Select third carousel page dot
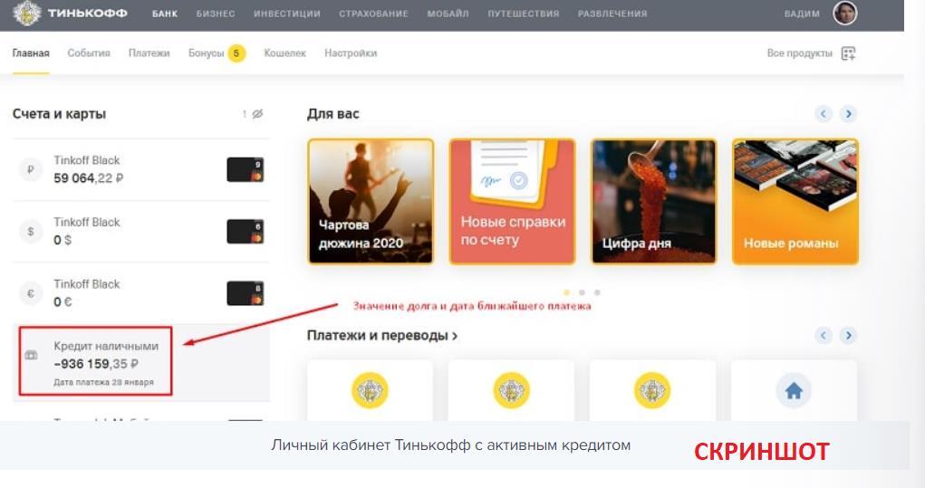The image size is (925, 488). point(597,292)
